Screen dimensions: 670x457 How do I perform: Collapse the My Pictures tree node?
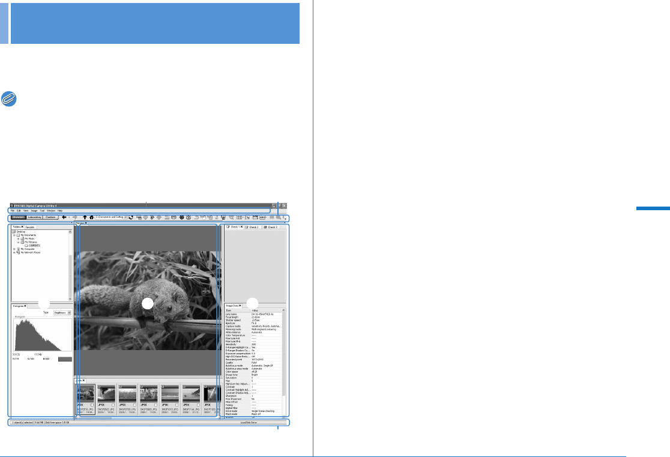click(x=18, y=242)
